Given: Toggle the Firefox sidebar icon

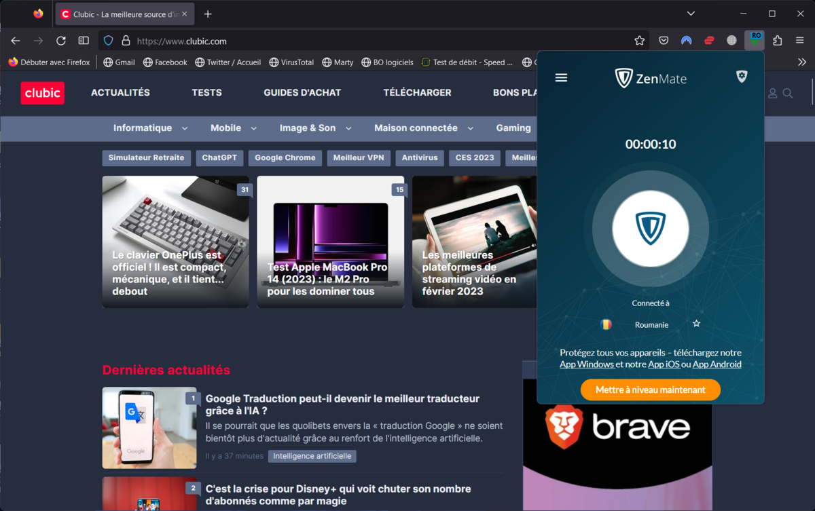Looking at the screenshot, I should click(84, 41).
